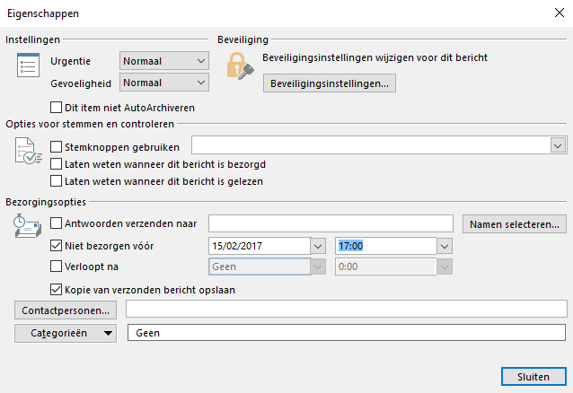Viewport: 573px width, 393px height.
Task: Click the 'Eigenschappen' window title
Action: tap(43, 13)
